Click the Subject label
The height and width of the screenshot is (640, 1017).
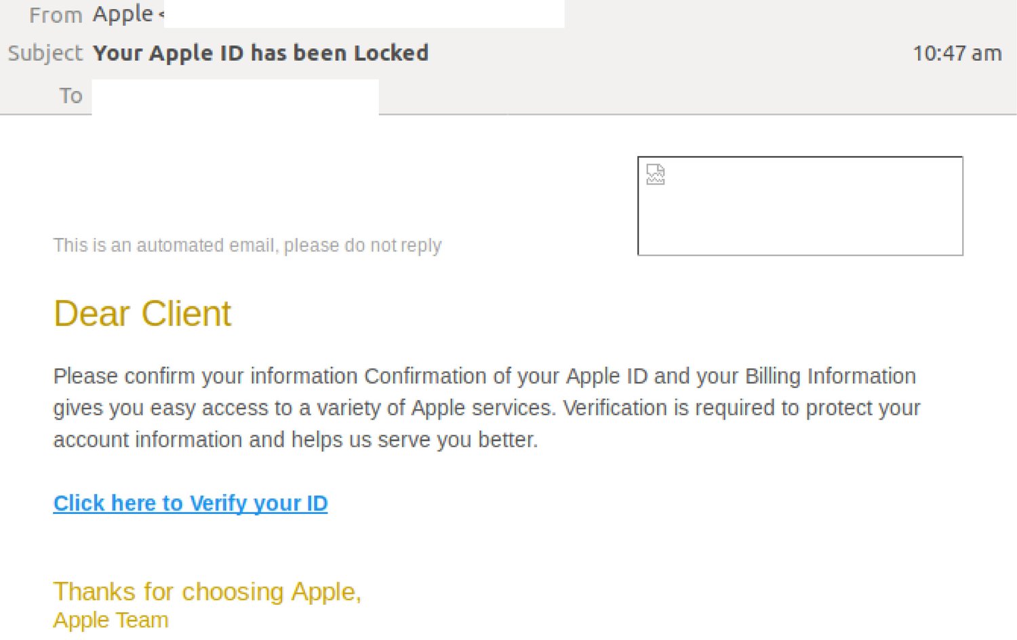point(44,53)
